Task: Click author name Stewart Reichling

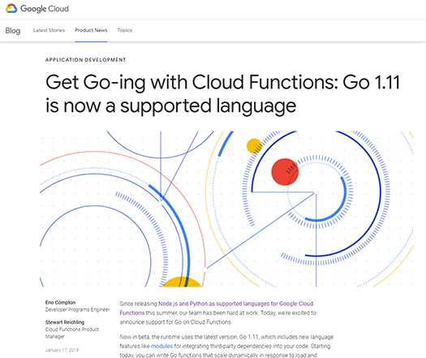Action: pyautogui.click(x=65, y=322)
